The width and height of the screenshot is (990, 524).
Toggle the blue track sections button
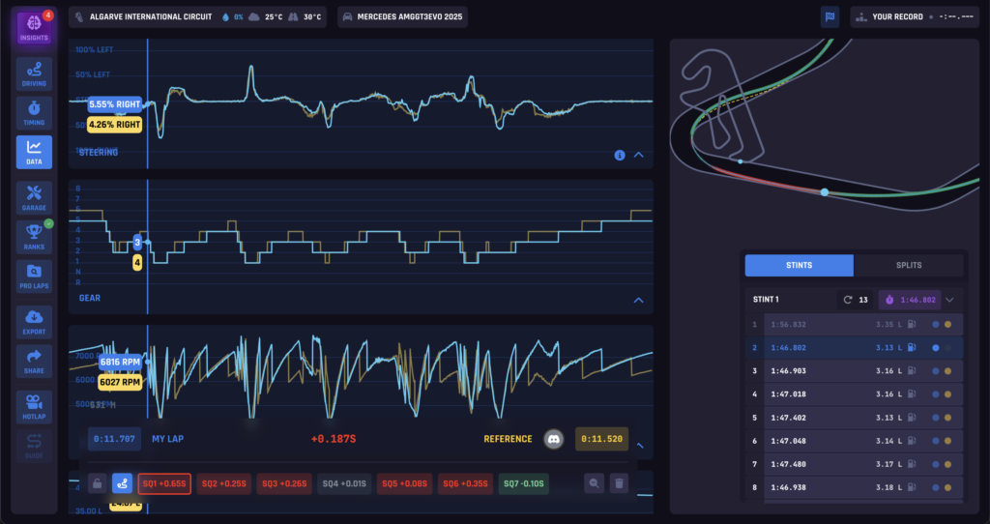click(122, 482)
